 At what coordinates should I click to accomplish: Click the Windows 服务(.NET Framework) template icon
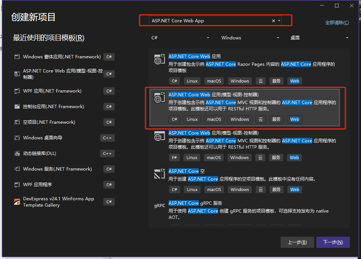(x=17, y=169)
